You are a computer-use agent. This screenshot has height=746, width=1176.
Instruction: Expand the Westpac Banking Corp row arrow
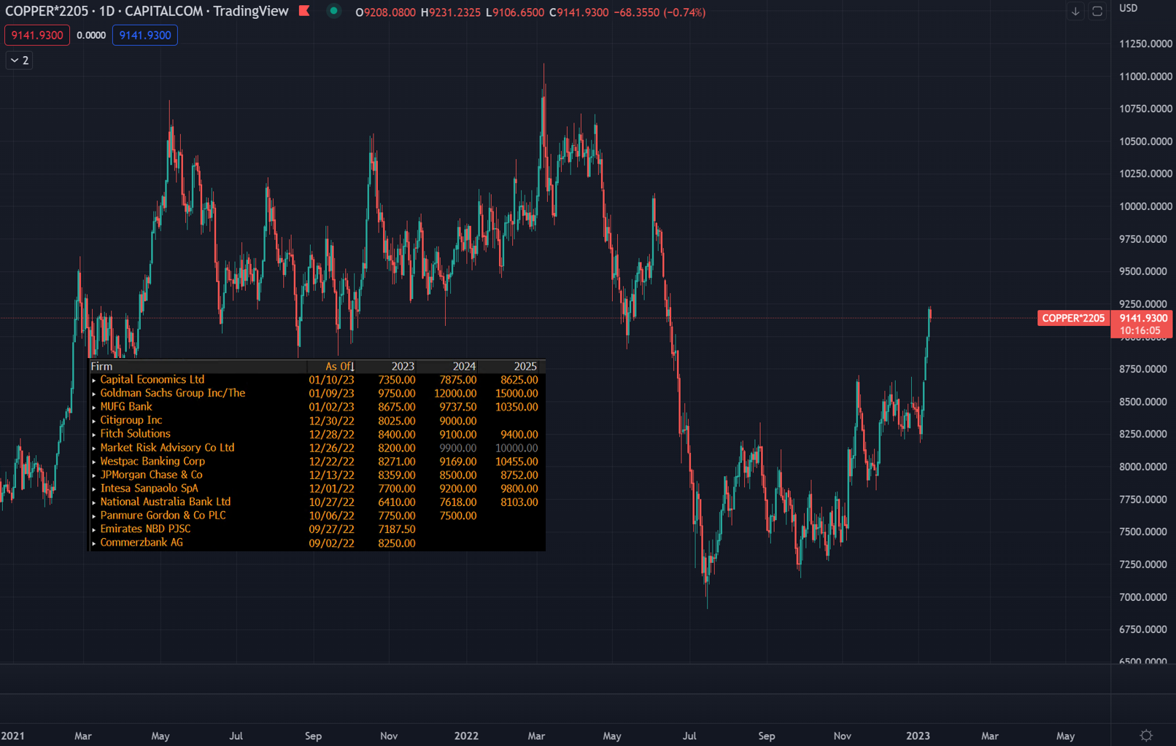(x=94, y=462)
